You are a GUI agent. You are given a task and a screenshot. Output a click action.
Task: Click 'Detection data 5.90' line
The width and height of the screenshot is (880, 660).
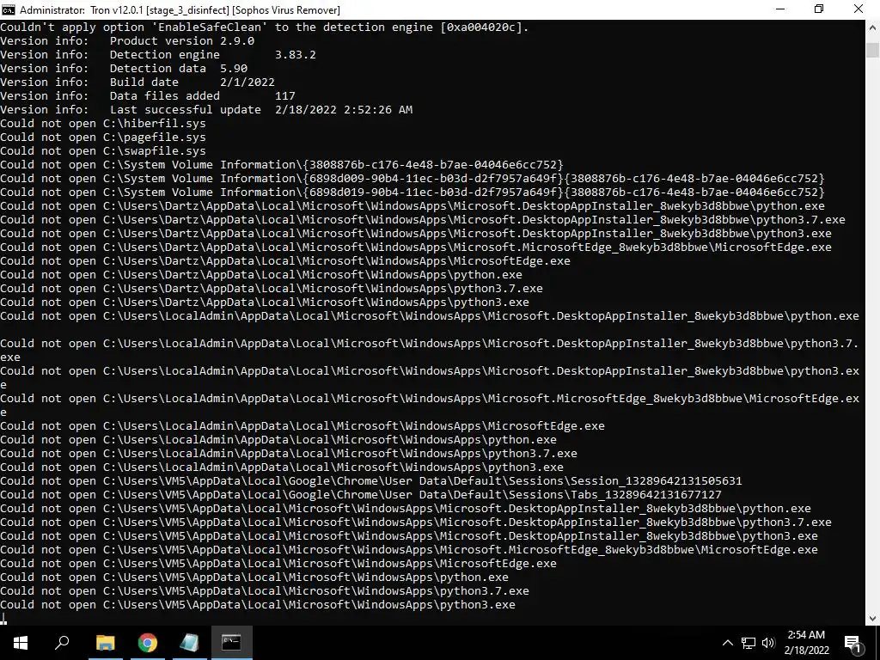124,69
